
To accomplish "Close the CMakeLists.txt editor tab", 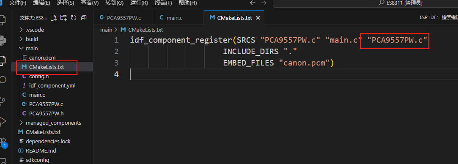I will point(258,18).
